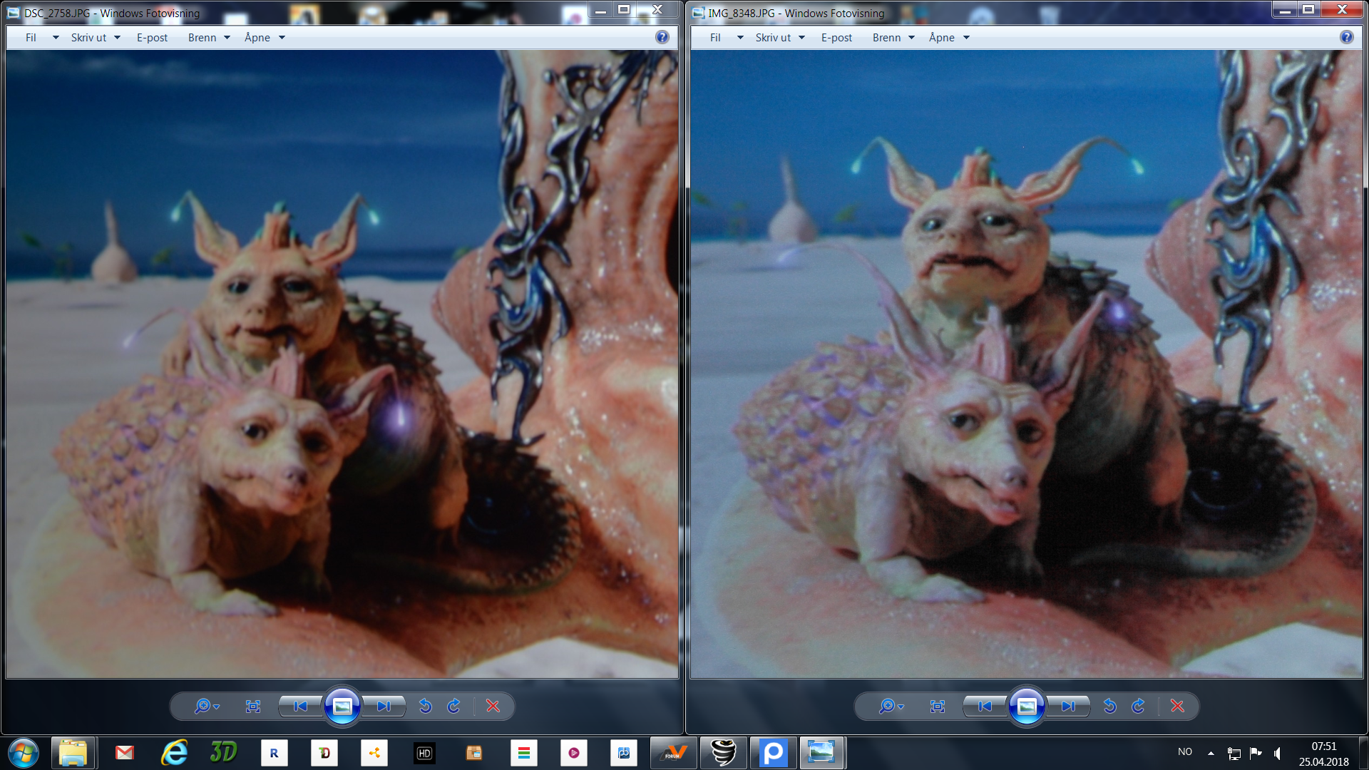Fit left image to actual size

pyautogui.click(x=252, y=706)
